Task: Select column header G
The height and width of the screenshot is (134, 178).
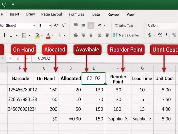Action: pyautogui.click(x=142, y=68)
